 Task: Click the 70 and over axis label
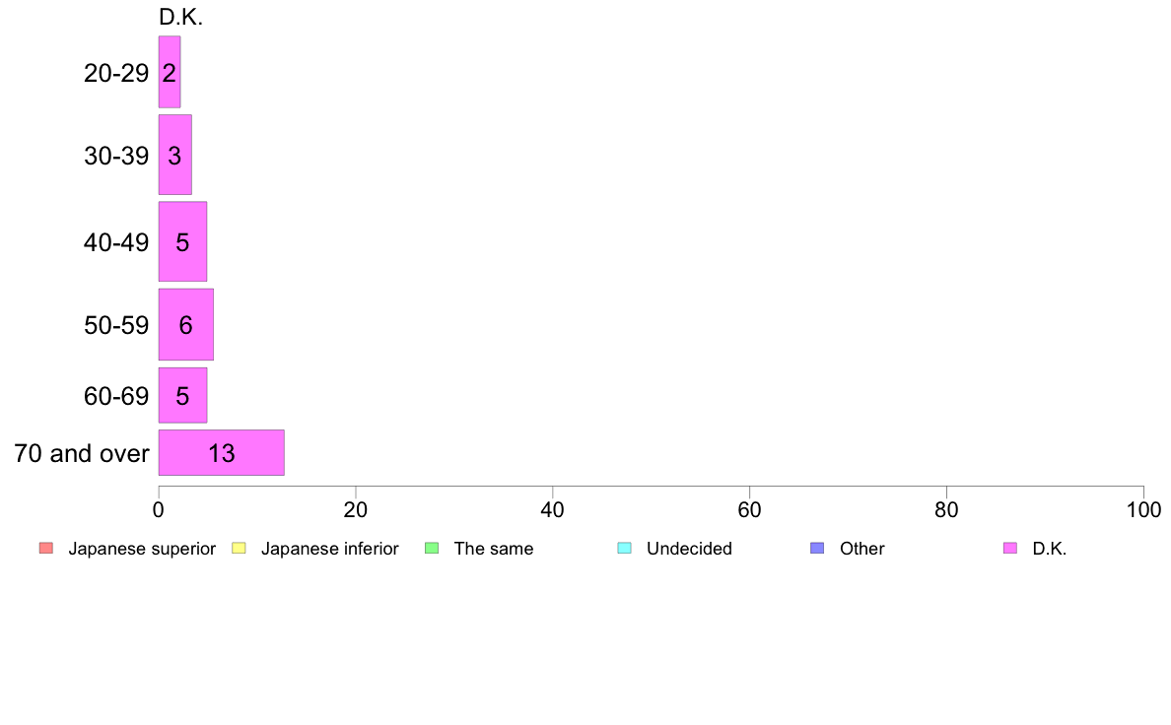pyautogui.click(x=82, y=453)
